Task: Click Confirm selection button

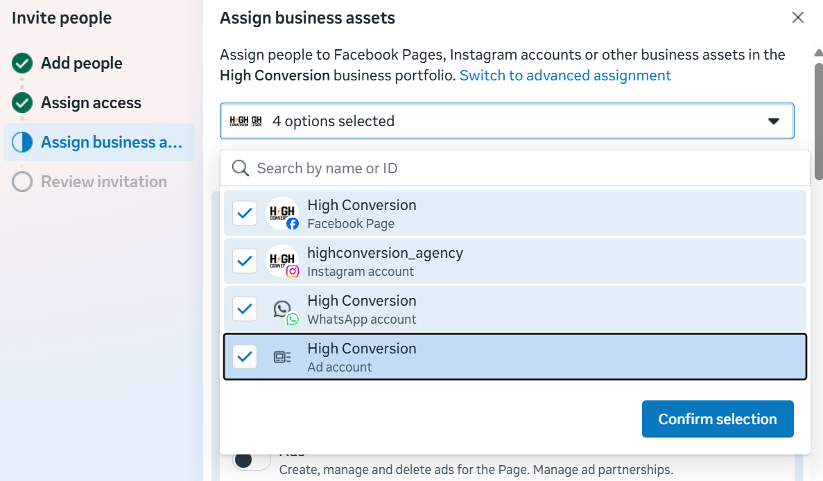Action: 717,419
